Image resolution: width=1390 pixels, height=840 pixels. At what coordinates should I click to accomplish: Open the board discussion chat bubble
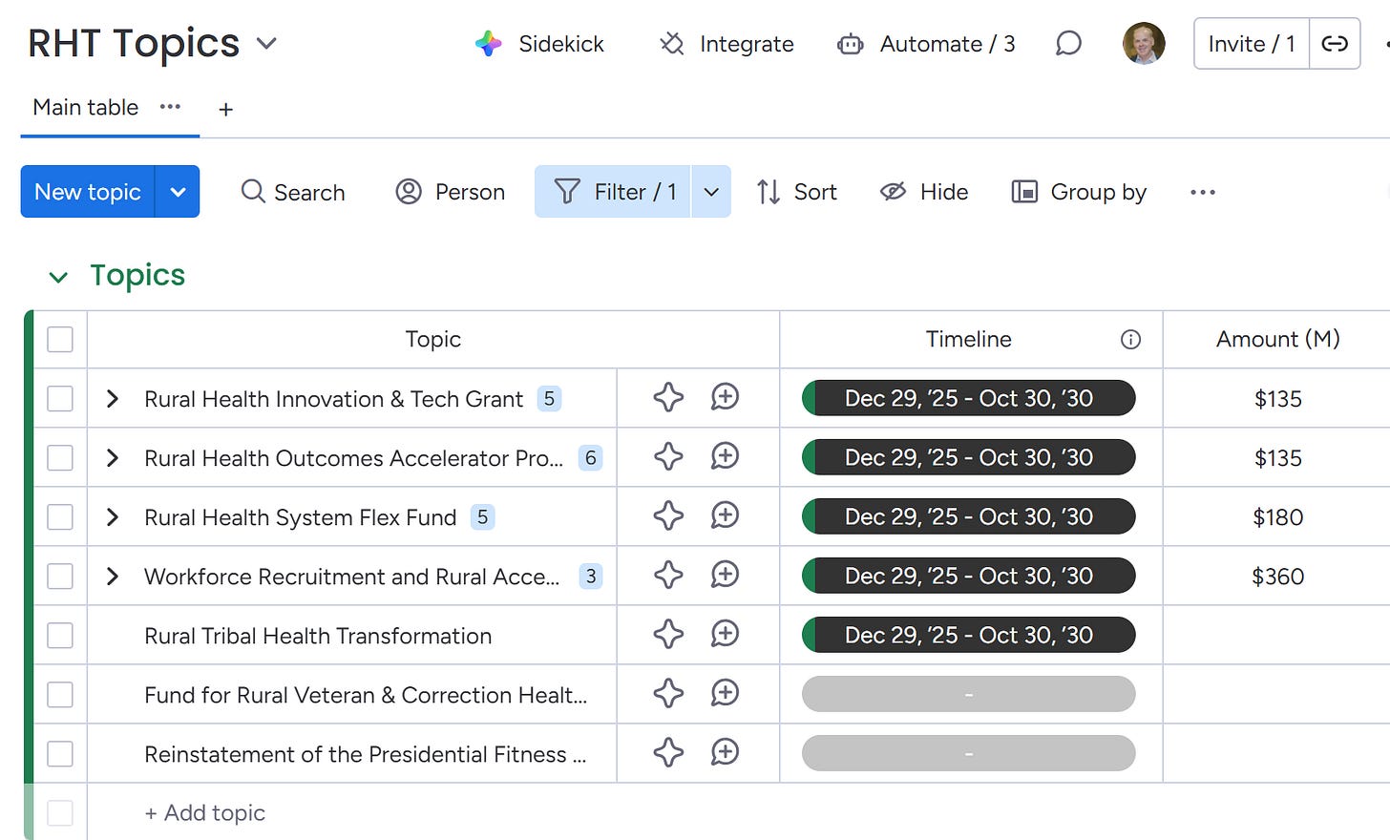pyautogui.click(x=1068, y=44)
